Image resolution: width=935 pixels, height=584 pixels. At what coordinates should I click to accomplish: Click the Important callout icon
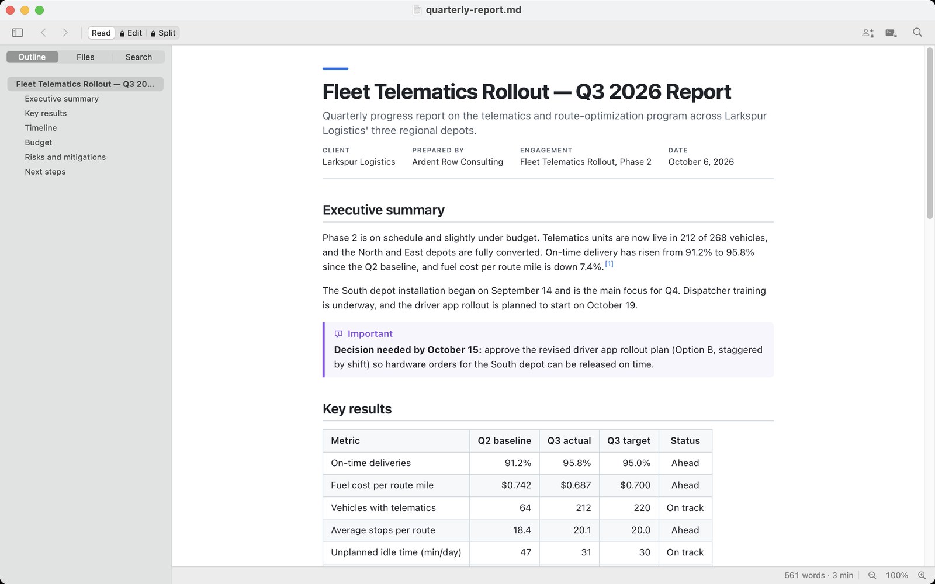point(338,334)
